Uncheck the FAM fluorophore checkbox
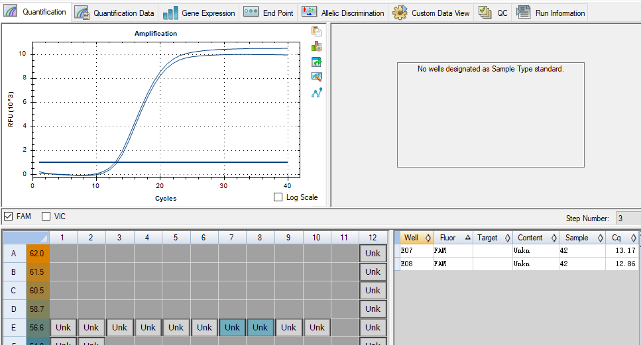 (8, 217)
